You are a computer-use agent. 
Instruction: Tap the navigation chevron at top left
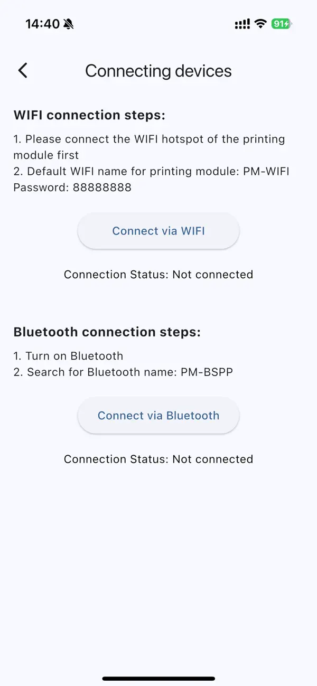pyautogui.click(x=22, y=70)
